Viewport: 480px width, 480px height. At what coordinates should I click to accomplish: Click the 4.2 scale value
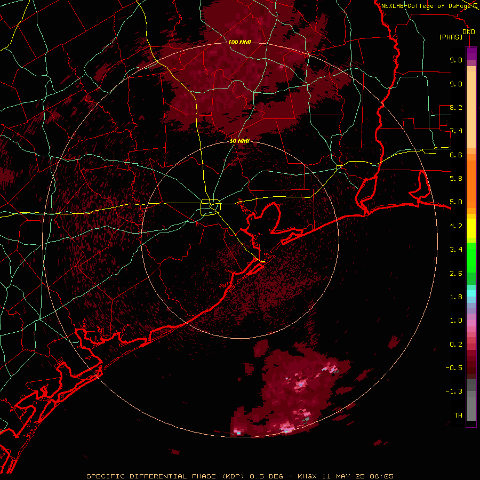click(456, 226)
